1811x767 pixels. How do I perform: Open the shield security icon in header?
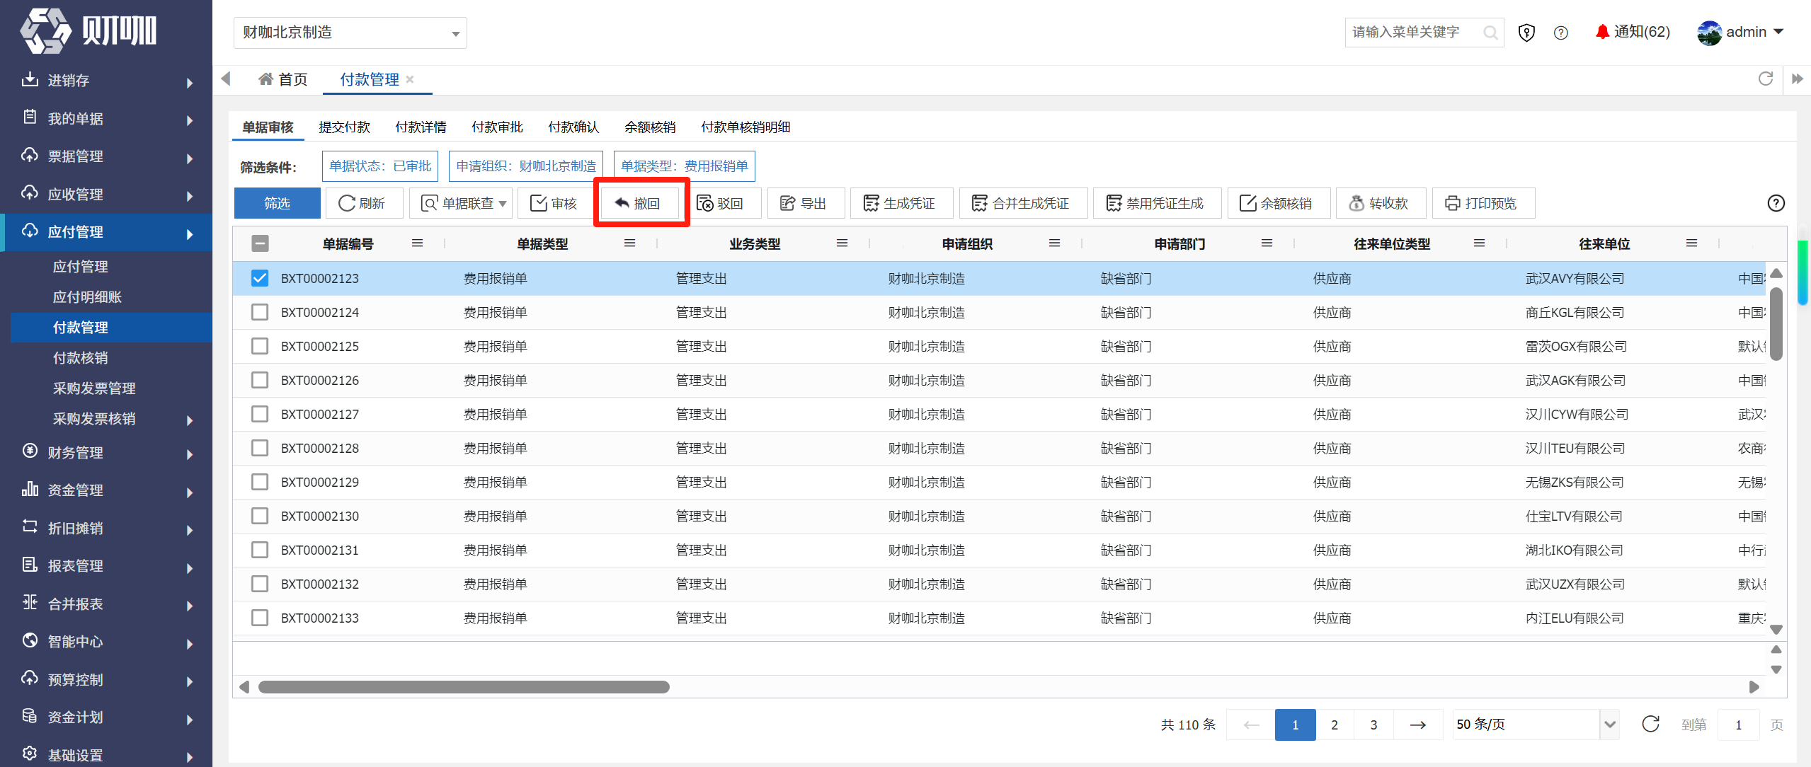pyautogui.click(x=1526, y=33)
